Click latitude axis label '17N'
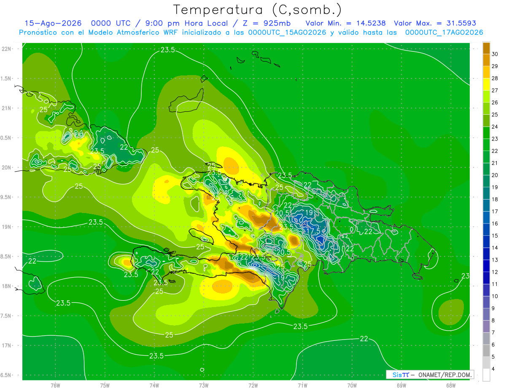506x391 pixels. (x=7, y=345)
